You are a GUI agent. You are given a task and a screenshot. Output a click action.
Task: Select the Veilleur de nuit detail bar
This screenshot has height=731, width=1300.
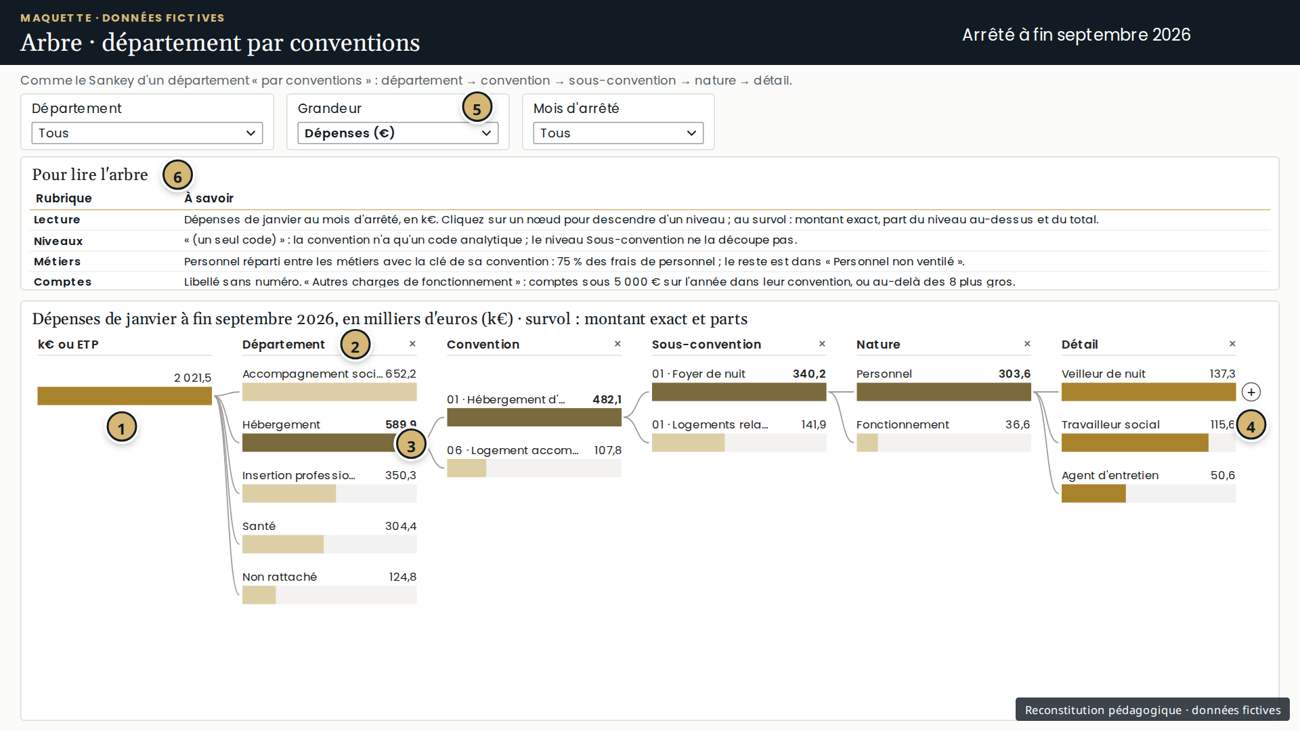1148,392
